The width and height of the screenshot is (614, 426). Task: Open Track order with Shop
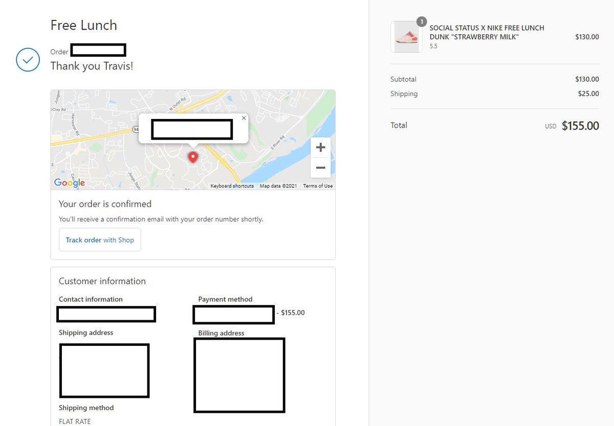(x=100, y=240)
